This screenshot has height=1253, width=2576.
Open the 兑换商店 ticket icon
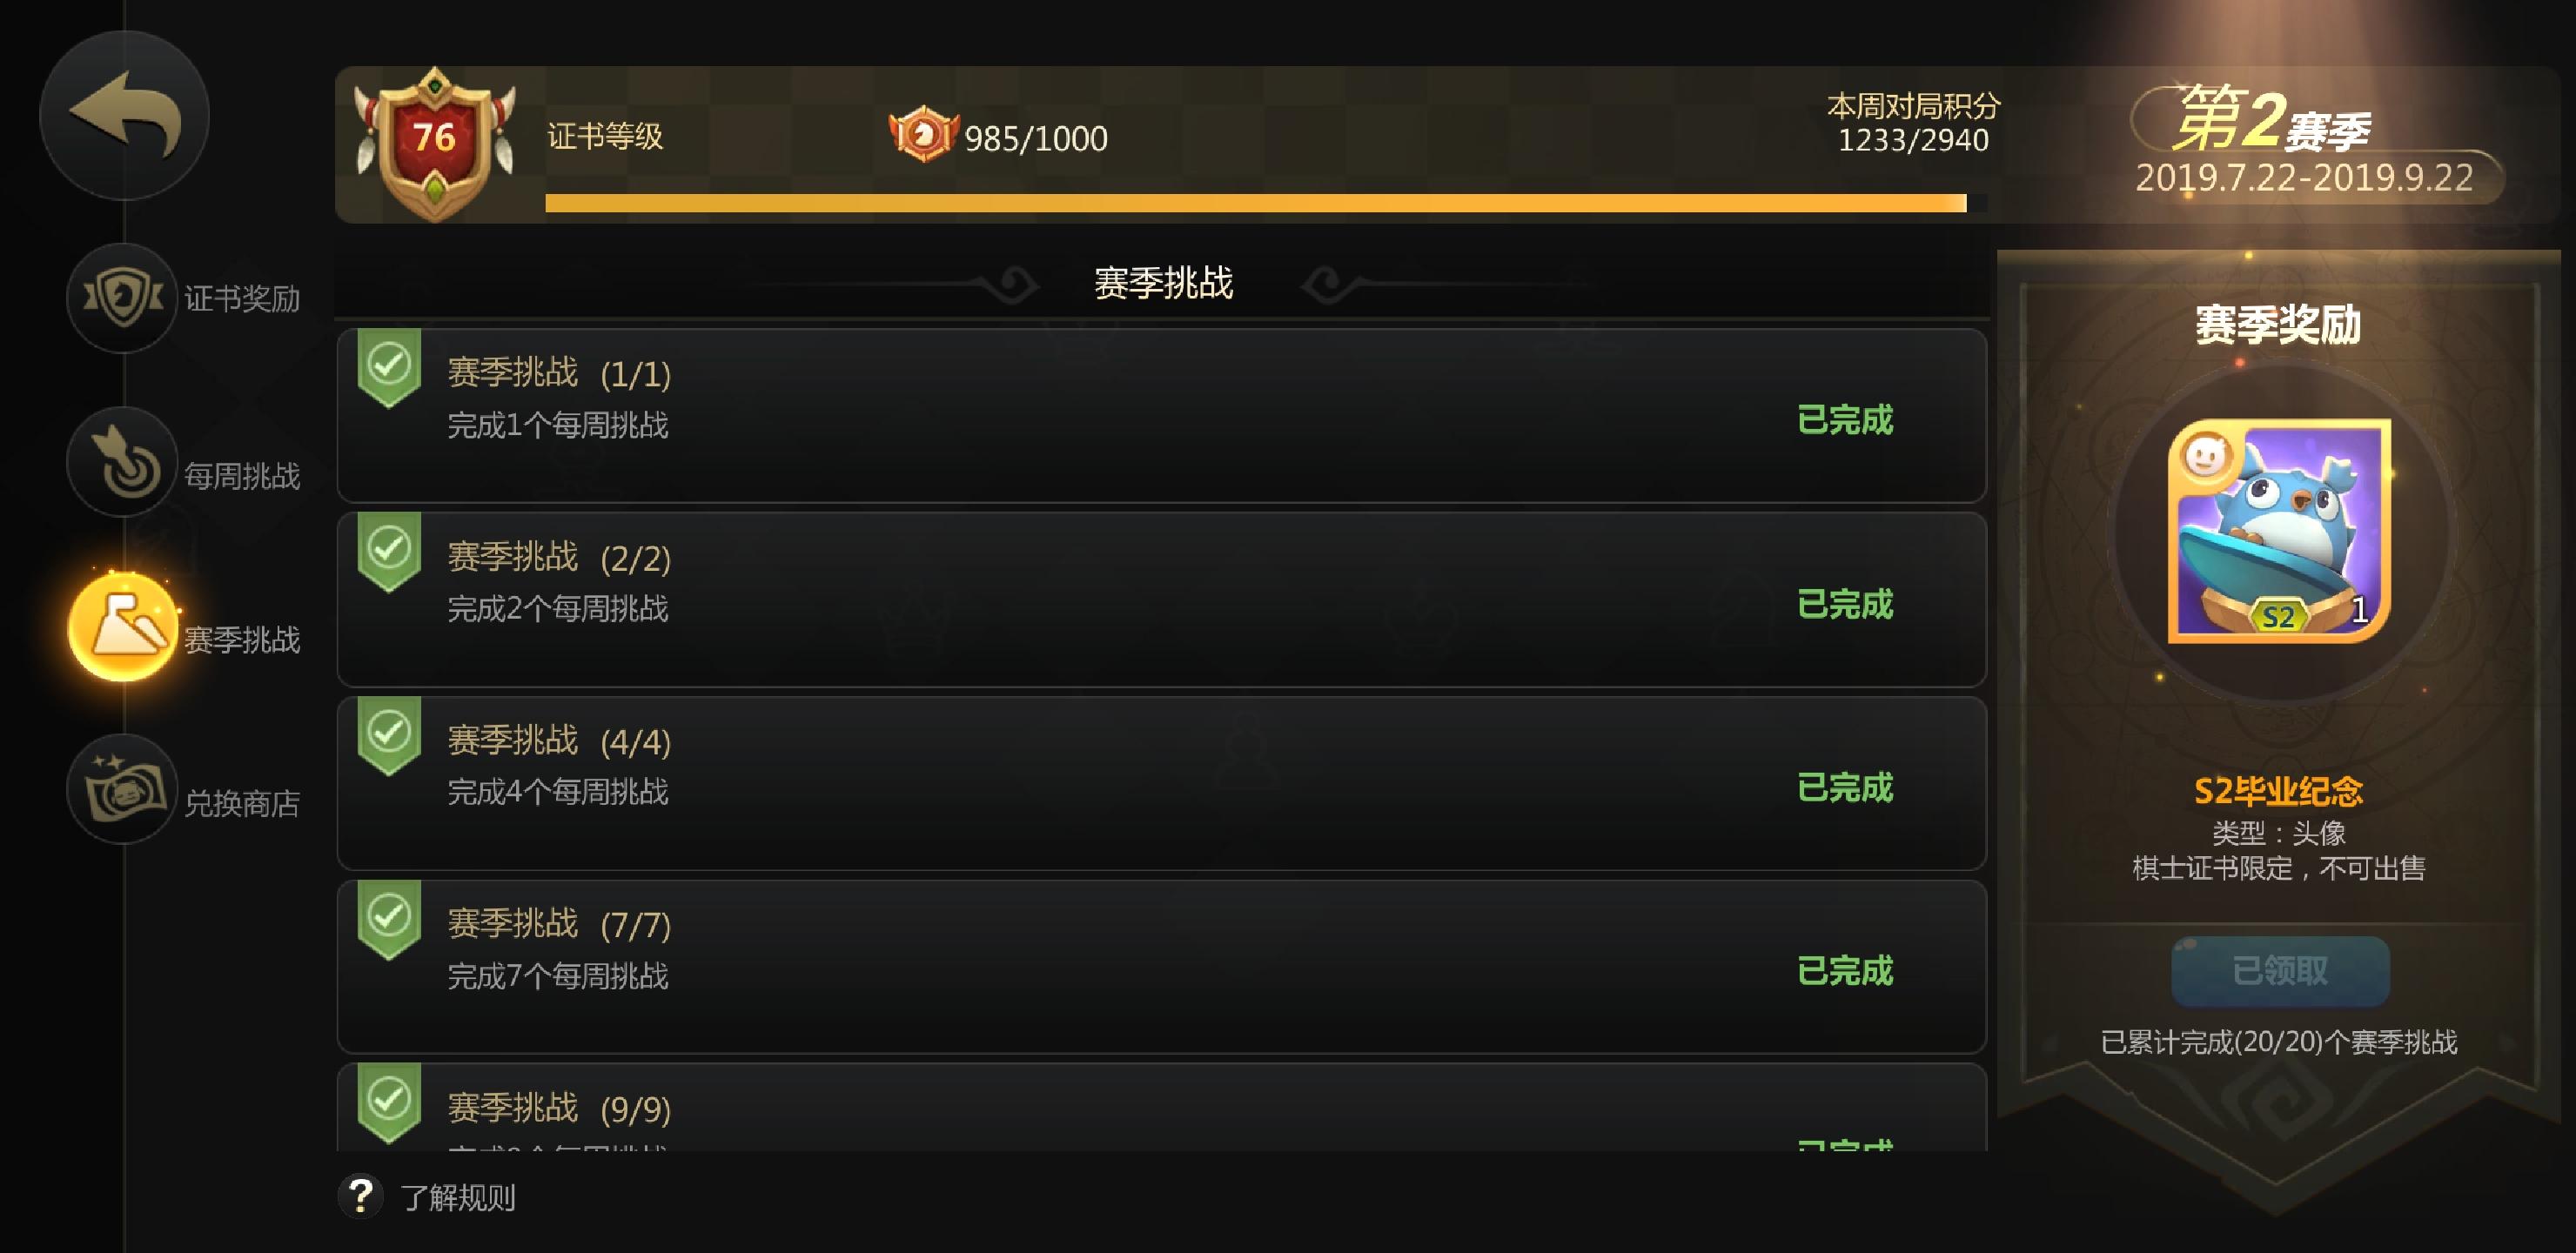pos(122,790)
